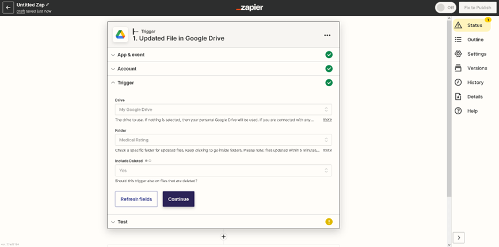This screenshot has width=499, height=247.
Task: Open the Google Drive app icon
Action: pyautogui.click(x=120, y=34)
